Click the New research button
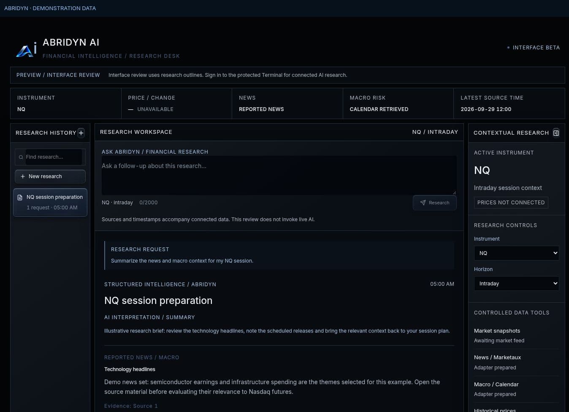569x412 pixels. 50,176
